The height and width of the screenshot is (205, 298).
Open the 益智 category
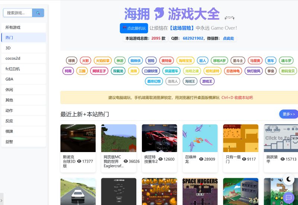tap(23, 142)
